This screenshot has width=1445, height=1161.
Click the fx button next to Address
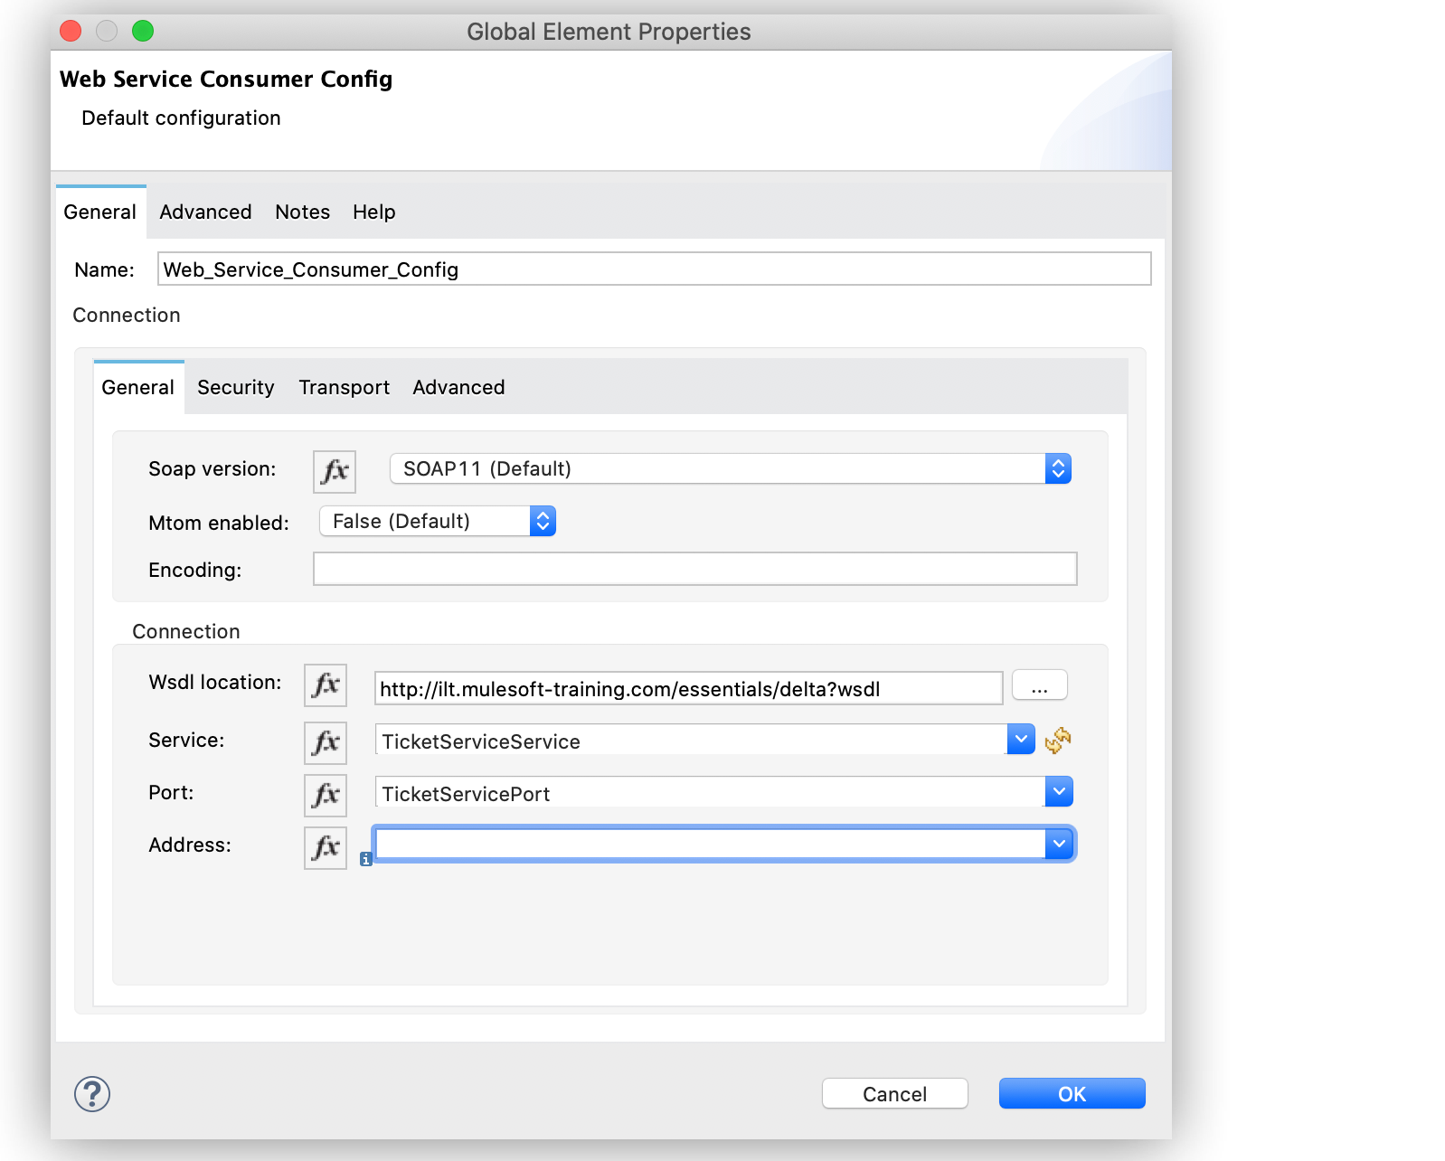coord(326,847)
